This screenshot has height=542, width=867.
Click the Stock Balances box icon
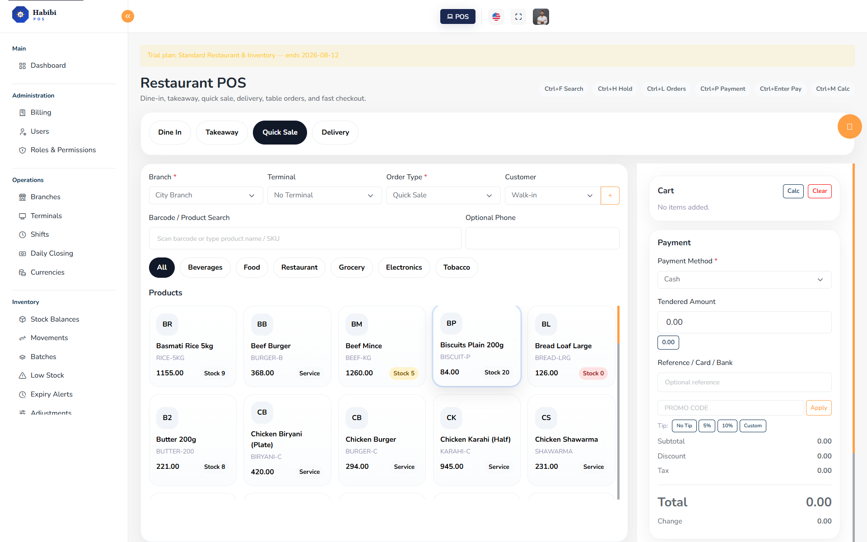[x=22, y=319]
